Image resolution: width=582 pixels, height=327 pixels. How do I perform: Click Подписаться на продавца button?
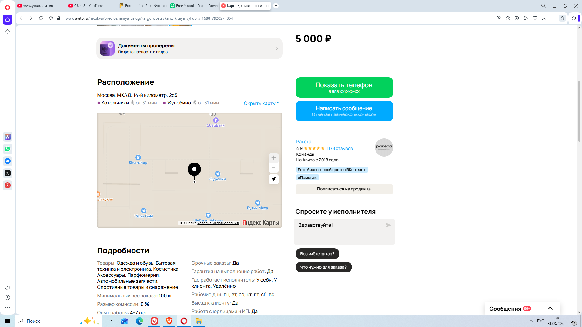click(x=344, y=189)
